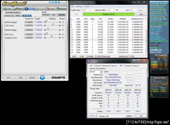Click the DRAM Voltage slider handle
170x125 pixels.
click(48, 29)
